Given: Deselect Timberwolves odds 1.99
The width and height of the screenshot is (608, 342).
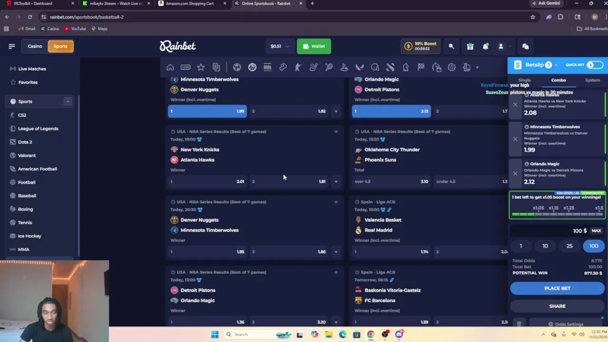Looking at the screenshot, I should tap(207, 111).
